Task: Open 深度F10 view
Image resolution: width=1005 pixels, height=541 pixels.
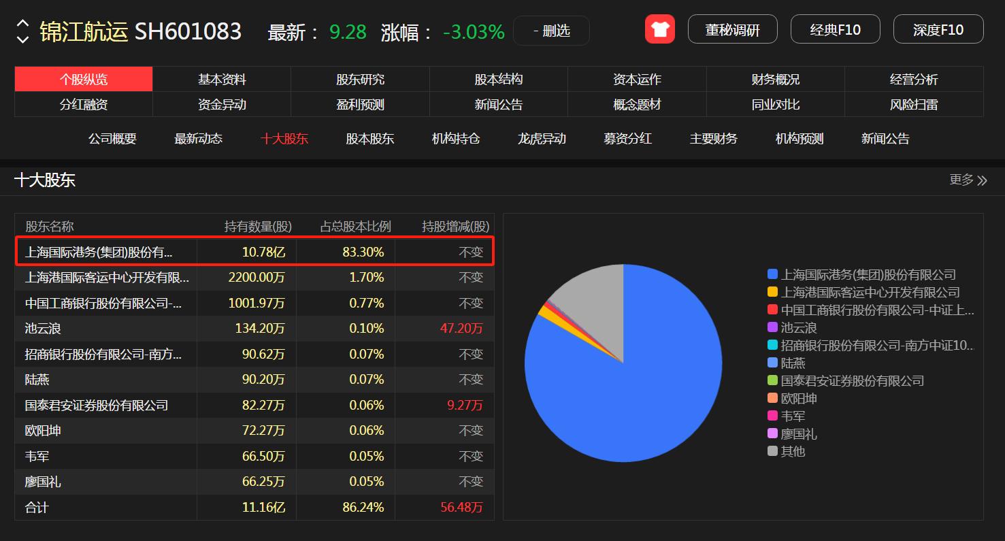Action: pyautogui.click(x=938, y=29)
